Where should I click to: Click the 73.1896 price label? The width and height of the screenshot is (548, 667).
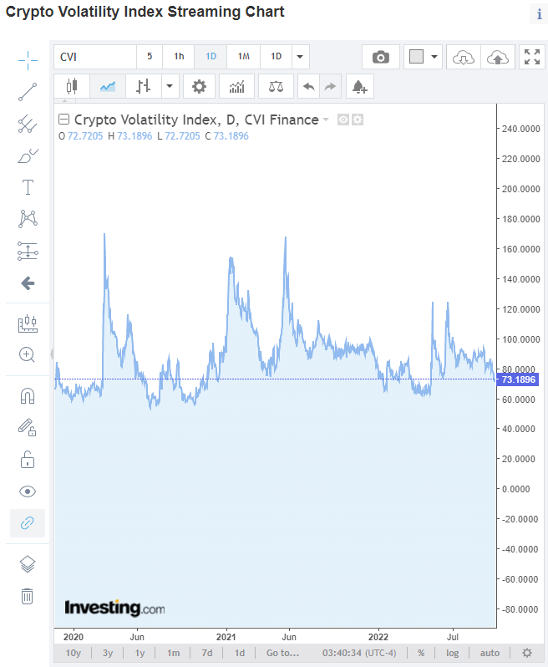(x=518, y=379)
